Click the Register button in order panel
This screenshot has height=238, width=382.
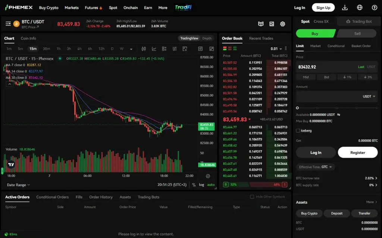pos(358,152)
